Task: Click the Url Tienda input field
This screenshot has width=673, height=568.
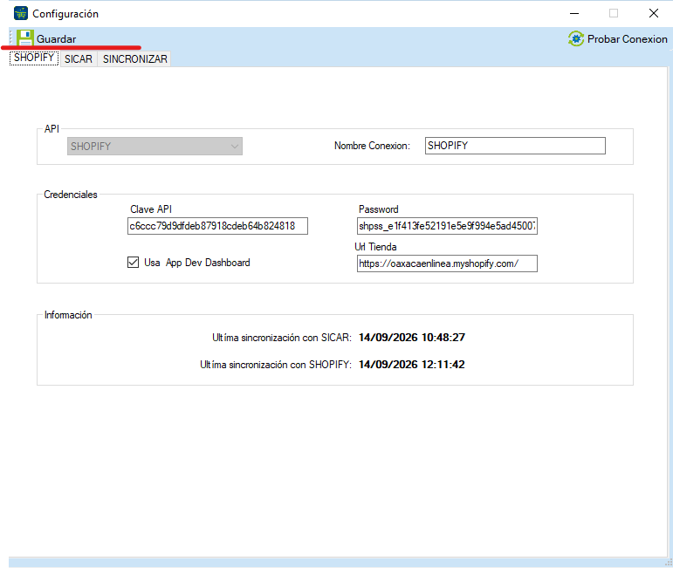Action: (x=447, y=263)
